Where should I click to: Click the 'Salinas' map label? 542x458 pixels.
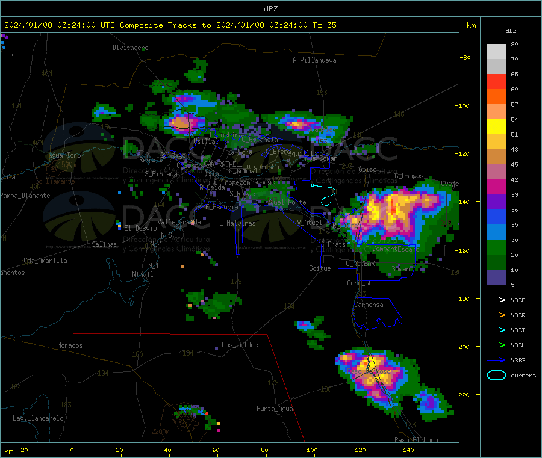pos(104,244)
